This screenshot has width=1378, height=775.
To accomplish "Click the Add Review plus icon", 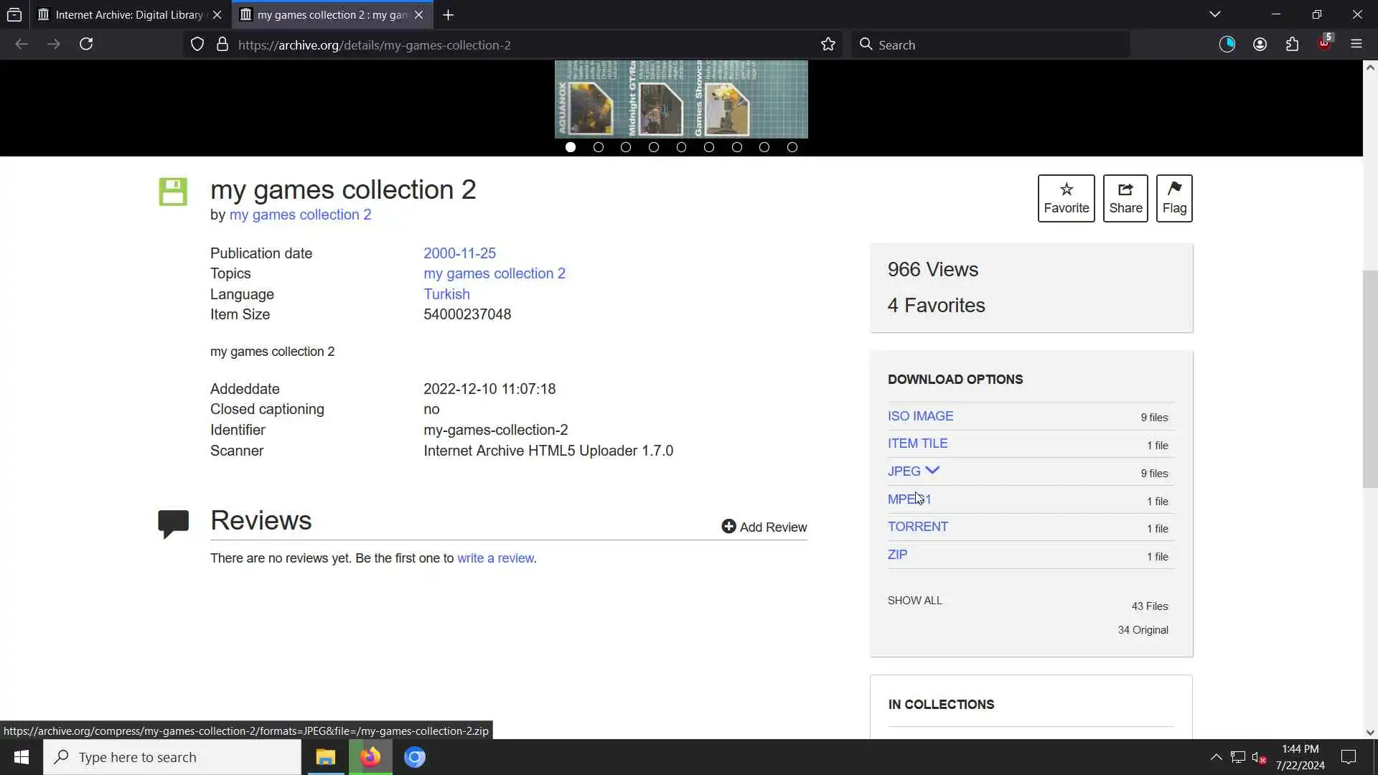I will click(728, 527).
